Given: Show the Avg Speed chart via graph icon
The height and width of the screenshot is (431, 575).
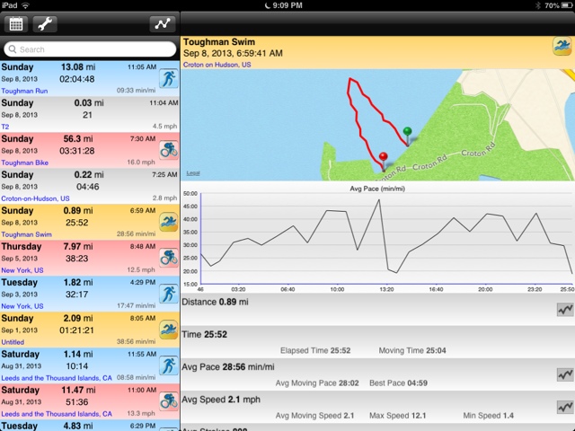Looking at the screenshot, I should point(565,407).
